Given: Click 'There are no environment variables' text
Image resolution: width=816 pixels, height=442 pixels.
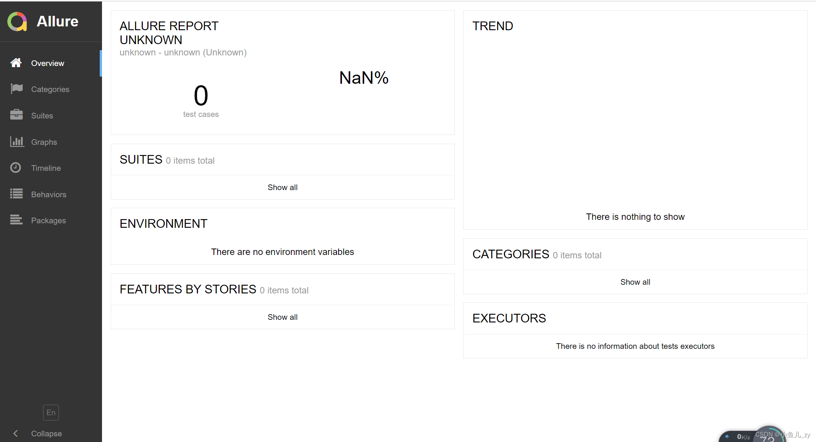Looking at the screenshot, I should 283,252.
